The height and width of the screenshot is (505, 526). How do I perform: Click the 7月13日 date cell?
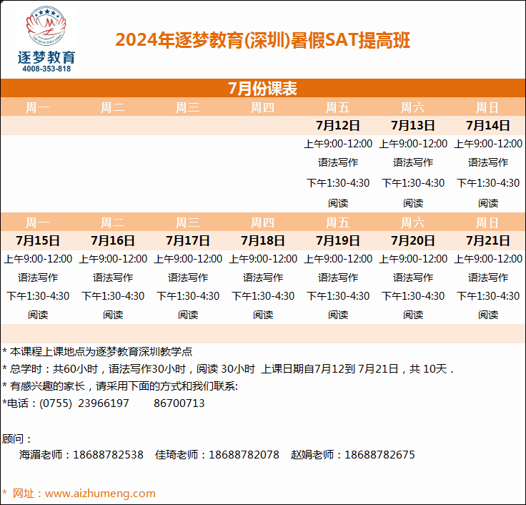click(413, 126)
